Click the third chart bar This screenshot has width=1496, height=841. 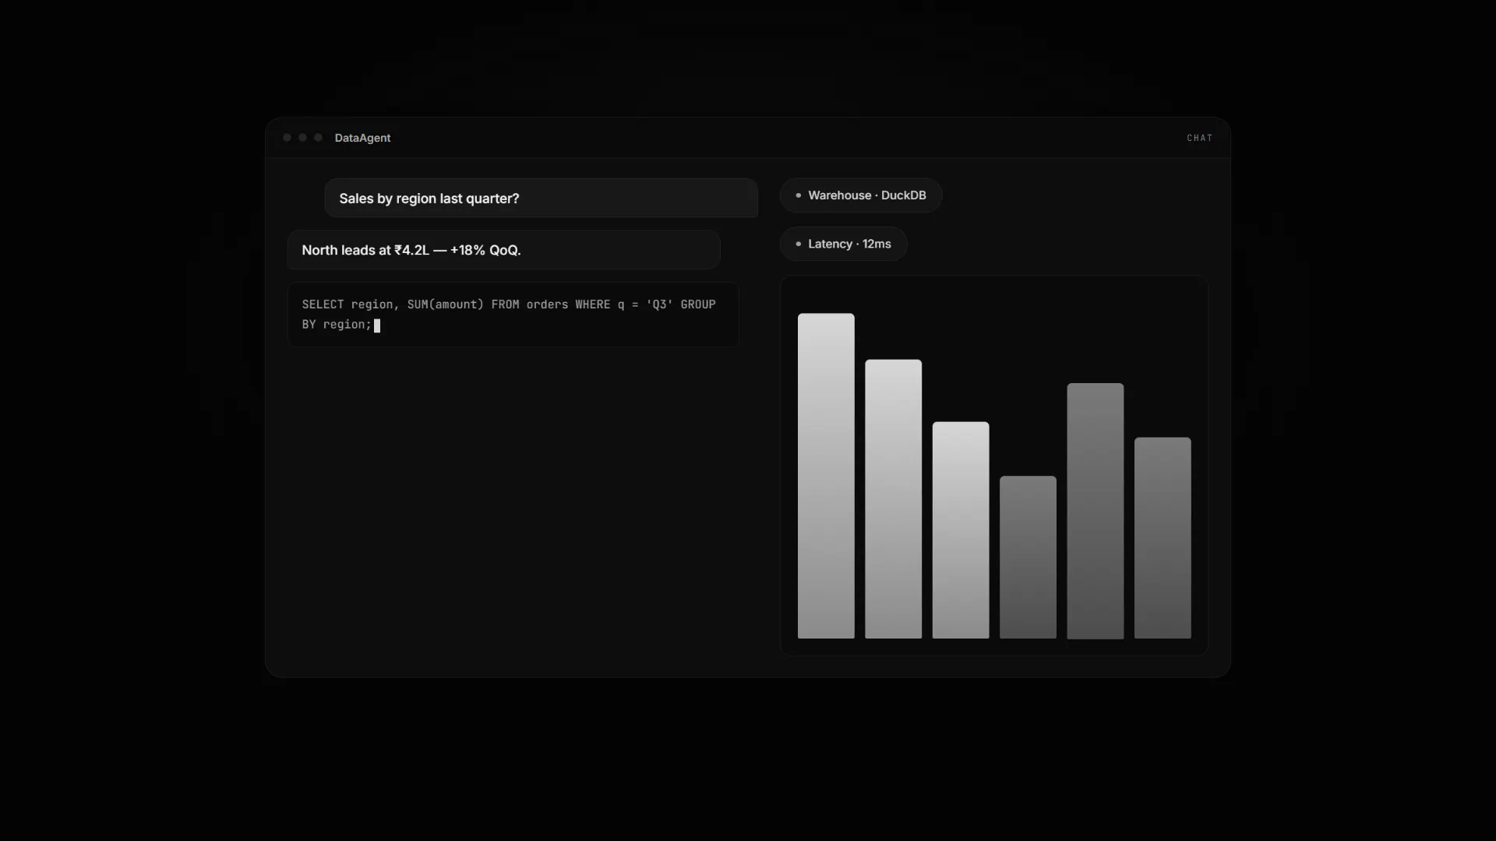click(x=961, y=530)
